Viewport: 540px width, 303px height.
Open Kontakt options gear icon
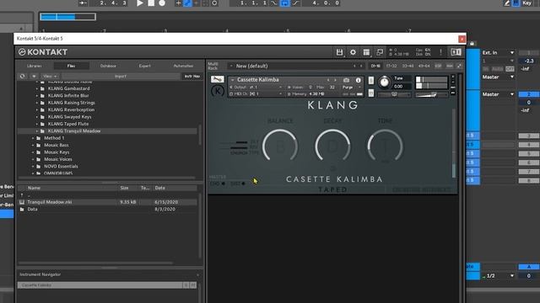[x=353, y=52]
